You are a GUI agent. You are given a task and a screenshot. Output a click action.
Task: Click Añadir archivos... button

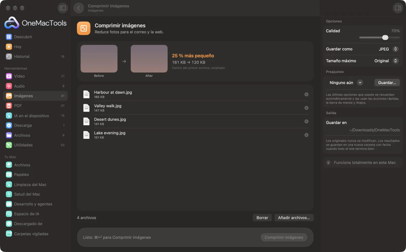[294, 218]
